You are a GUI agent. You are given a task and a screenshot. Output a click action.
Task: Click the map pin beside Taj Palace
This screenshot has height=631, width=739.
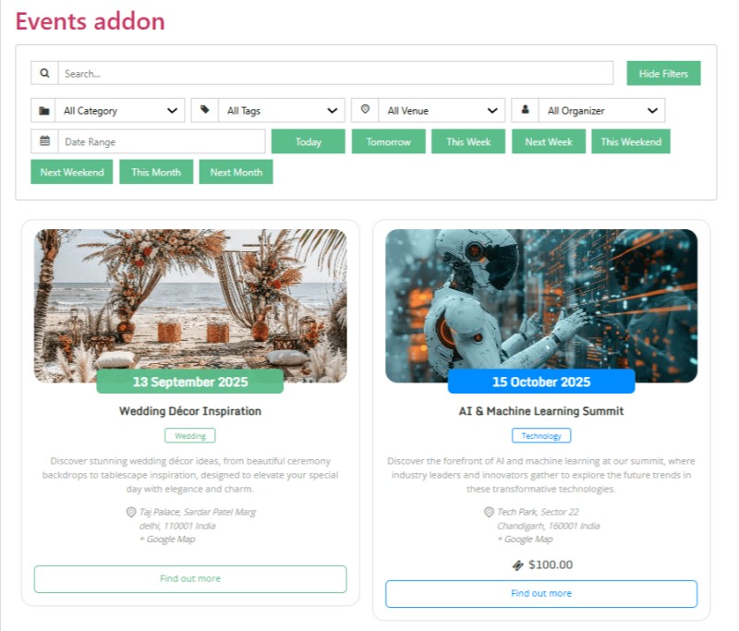click(131, 512)
